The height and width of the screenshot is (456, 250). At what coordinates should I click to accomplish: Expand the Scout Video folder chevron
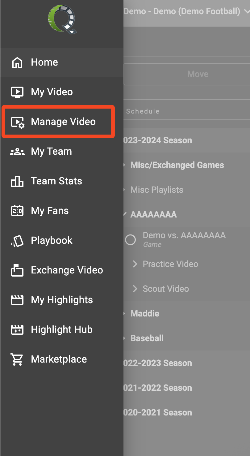point(135,289)
